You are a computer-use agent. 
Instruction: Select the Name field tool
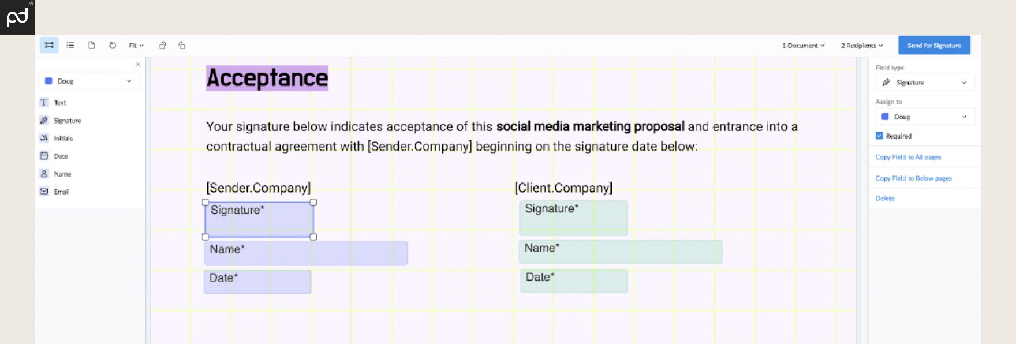(x=62, y=174)
